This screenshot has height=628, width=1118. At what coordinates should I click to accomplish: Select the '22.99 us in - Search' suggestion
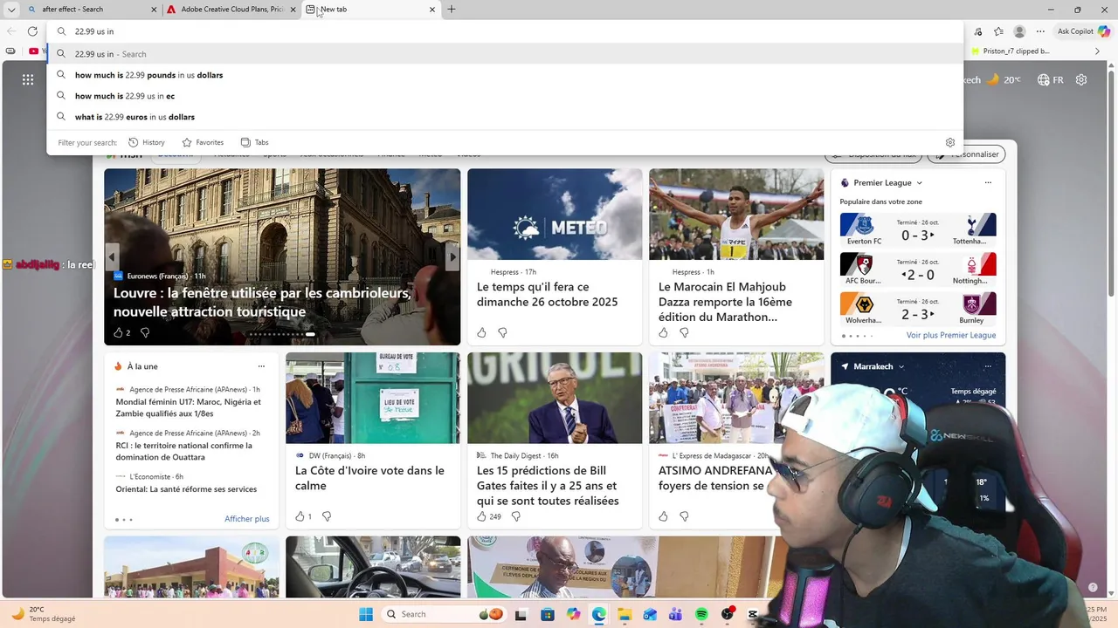click(505, 54)
